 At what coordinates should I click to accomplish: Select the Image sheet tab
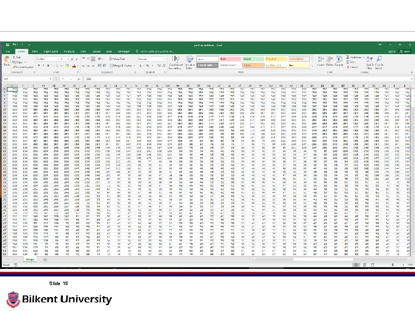(x=29, y=259)
